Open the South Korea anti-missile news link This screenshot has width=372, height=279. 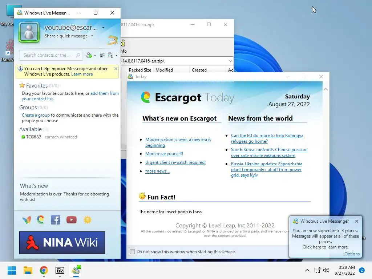coord(269,153)
